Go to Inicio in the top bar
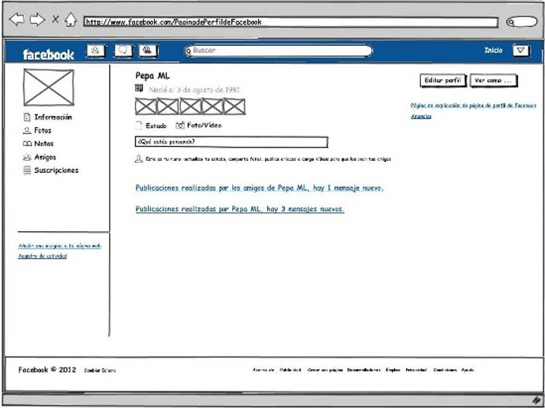This screenshot has height=408, width=545. [493, 51]
